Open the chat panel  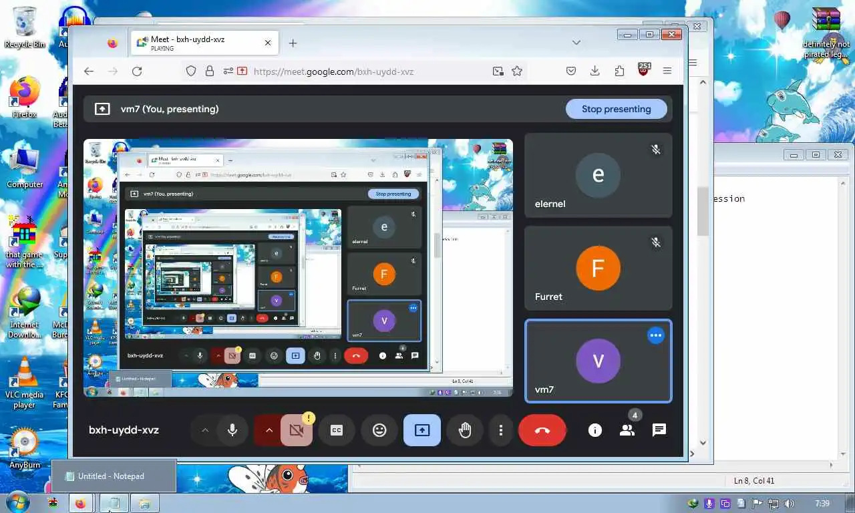(659, 430)
